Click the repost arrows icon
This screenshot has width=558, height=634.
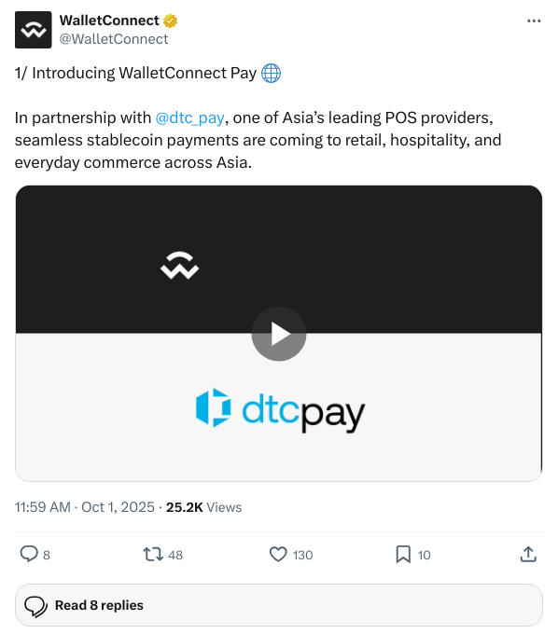click(153, 555)
